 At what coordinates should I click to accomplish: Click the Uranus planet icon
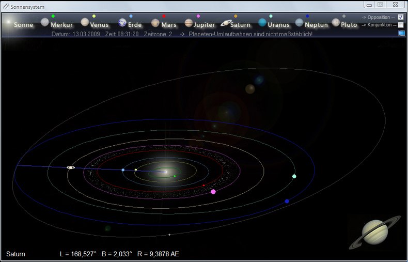(x=263, y=23)
